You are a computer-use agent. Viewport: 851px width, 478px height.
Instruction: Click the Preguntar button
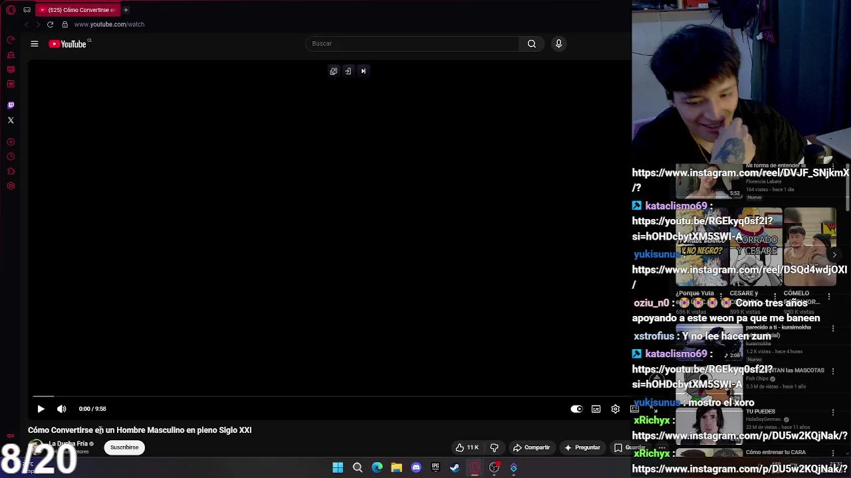coord(582,447)
